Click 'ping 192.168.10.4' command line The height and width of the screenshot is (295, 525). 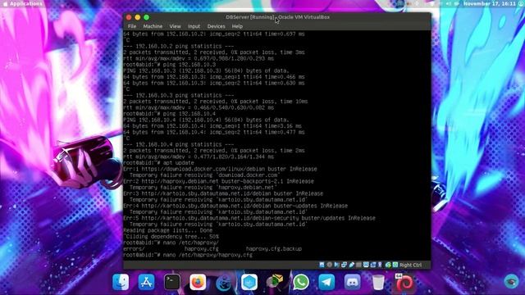(x=170, y=114)
